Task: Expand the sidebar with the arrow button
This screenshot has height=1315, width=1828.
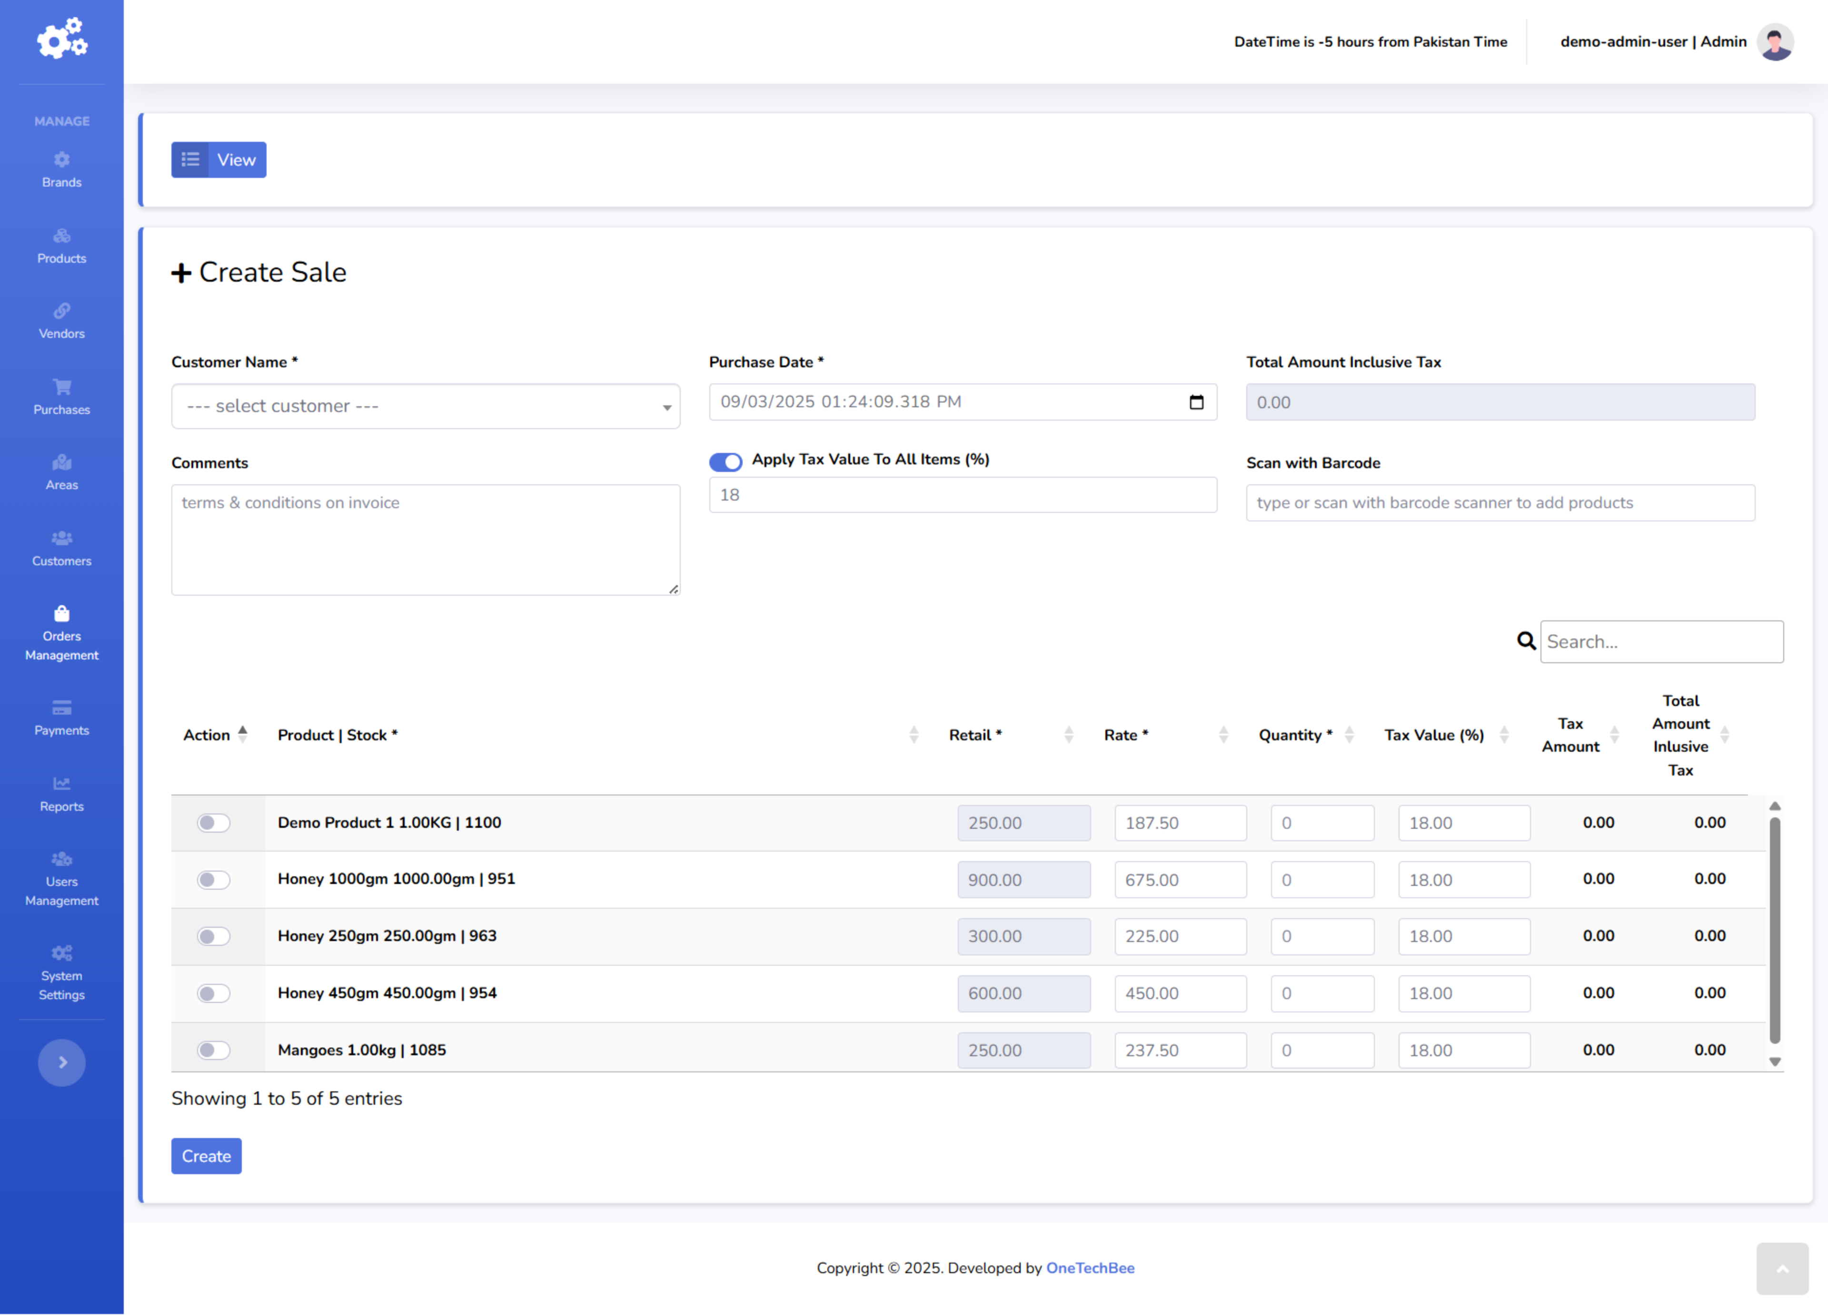Action: coord(61,1063)
